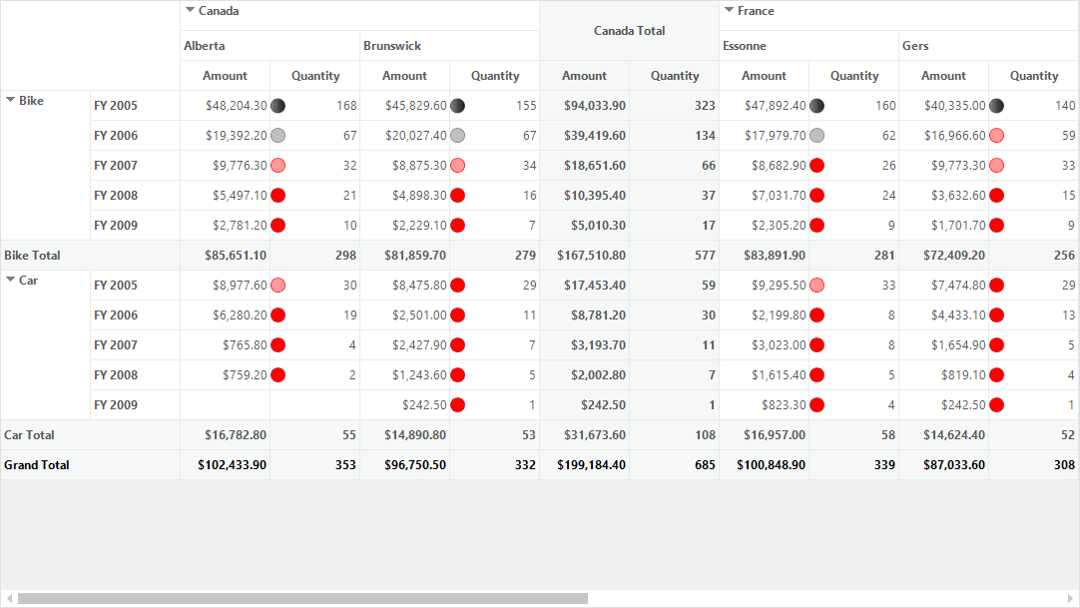
Task: Click the $199,184.40 Grand Total cell
Action: pos(584,465)
